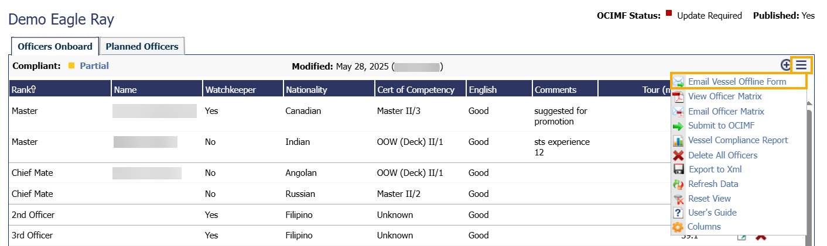
Task: Click the add officer plus icon
Action: (x=785, y=65)
